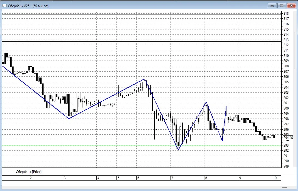Click the 289 price axis label
This screenshot has height=191, width=298.
tap(286, 166)
